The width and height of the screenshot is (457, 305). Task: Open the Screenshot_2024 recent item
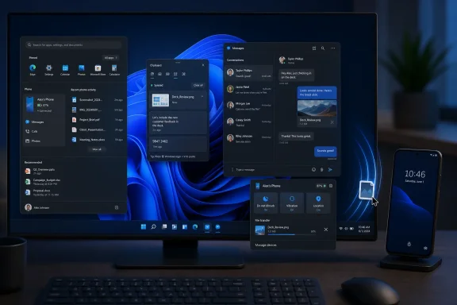97,100
